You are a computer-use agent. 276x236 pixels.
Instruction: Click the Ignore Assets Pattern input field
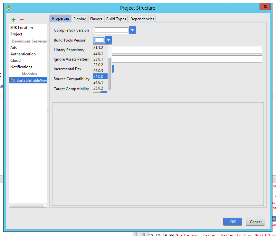[x=187, y=59]
